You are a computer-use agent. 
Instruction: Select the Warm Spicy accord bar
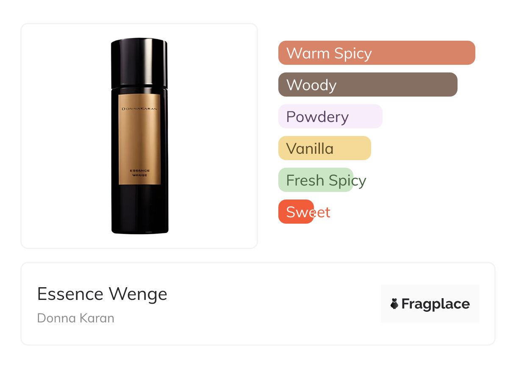pos(377,53)
